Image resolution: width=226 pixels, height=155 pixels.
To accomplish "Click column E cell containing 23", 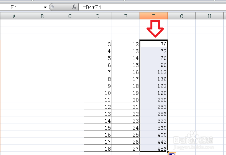I will point(126,121).
